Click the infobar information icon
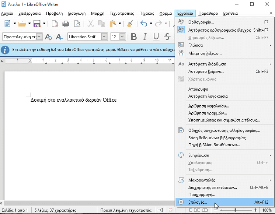Viewport: 275px width, 214px height. click(5, 50)
